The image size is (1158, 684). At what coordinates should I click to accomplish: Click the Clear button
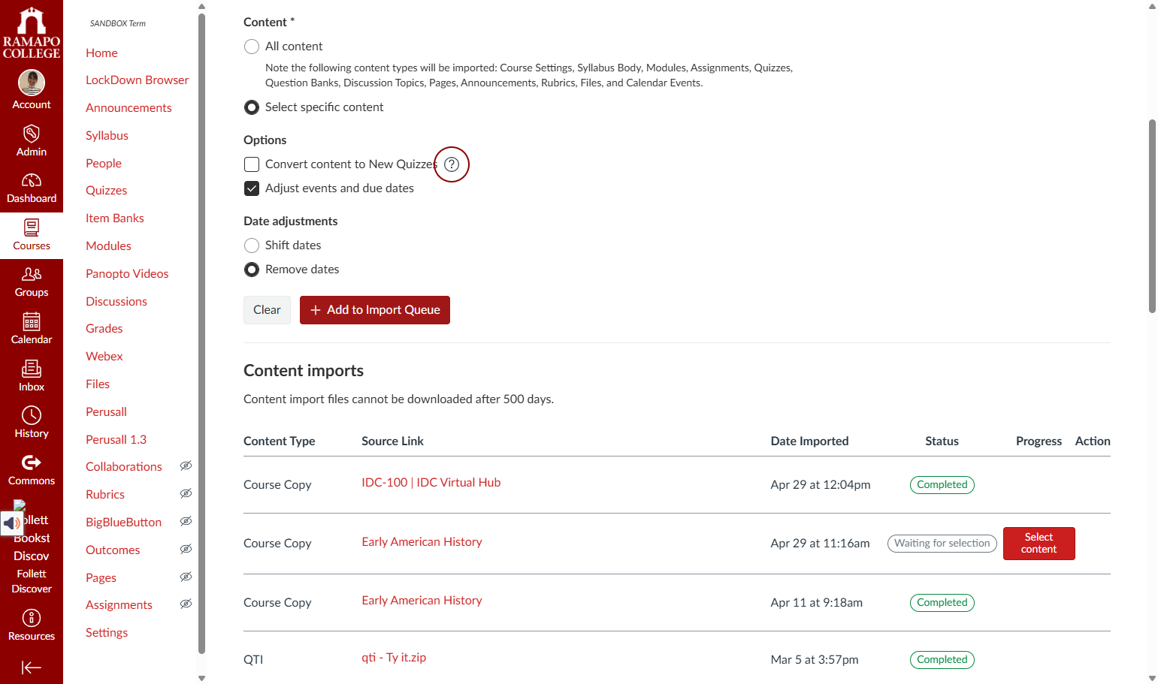point(267,310)
